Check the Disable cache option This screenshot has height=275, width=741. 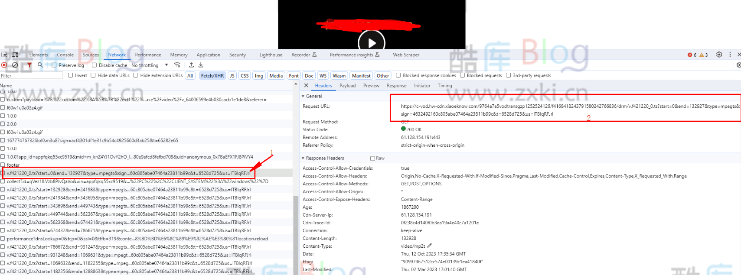pos(94,65)
